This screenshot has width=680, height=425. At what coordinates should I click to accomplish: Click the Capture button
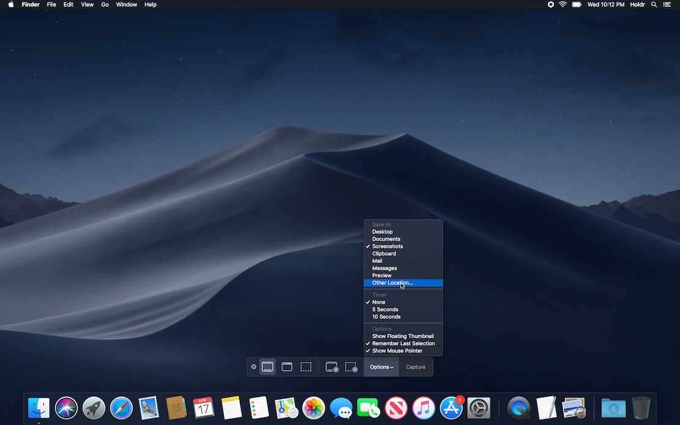415,367
